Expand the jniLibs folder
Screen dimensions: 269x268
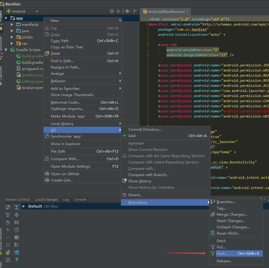[12, 37]
